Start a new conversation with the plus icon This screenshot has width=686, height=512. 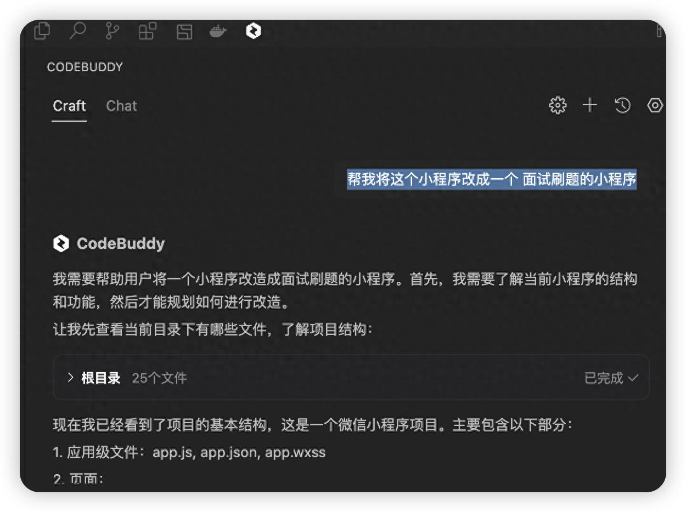(x=589, y=106)
